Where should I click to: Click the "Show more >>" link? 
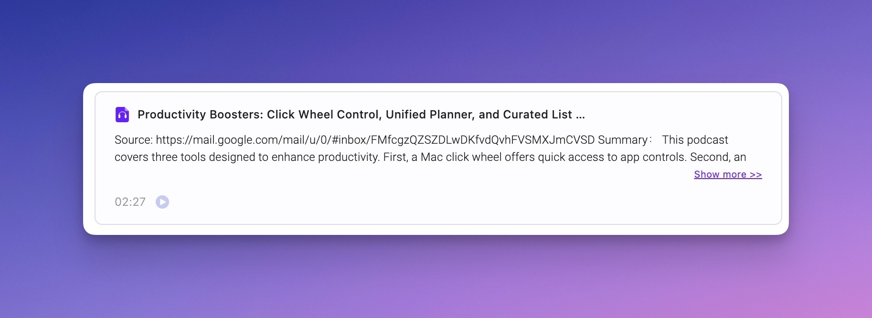coord(727,175)
